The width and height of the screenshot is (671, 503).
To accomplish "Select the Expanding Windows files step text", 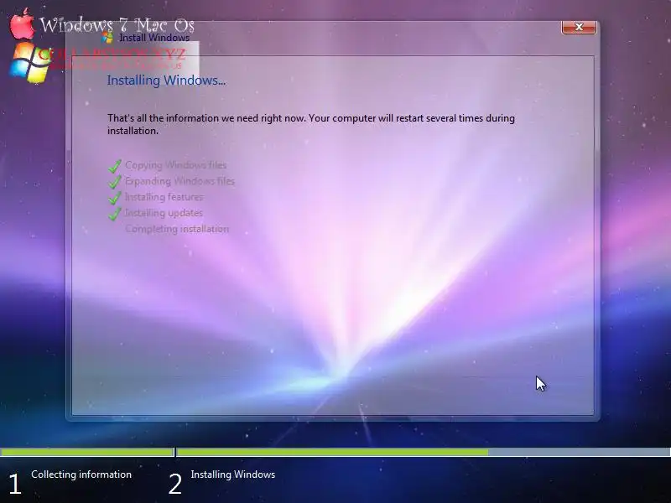I will (x=179, y=181).
